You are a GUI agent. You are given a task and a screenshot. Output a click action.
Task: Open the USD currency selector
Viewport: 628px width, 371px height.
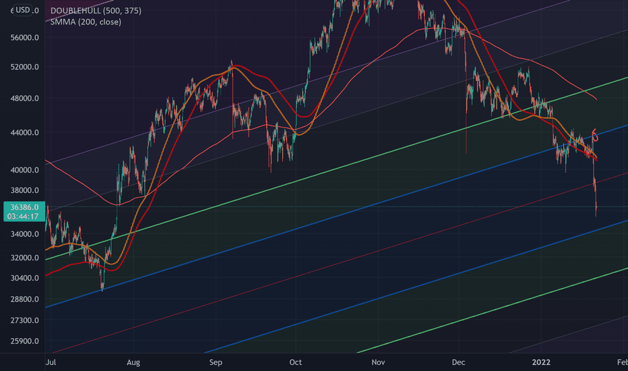tap(22, 10)
